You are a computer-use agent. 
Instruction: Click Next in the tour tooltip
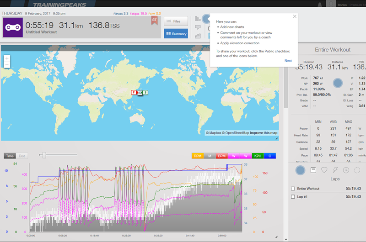[x=288, y=61]
